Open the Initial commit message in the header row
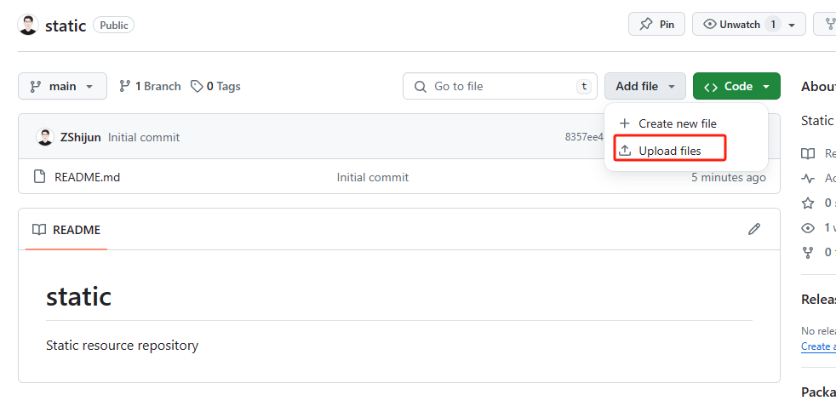Screen dimensions: 836x412 click(144, 138)
